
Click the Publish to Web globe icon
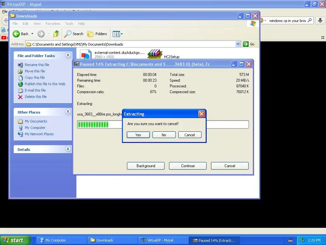pos(20,84)
